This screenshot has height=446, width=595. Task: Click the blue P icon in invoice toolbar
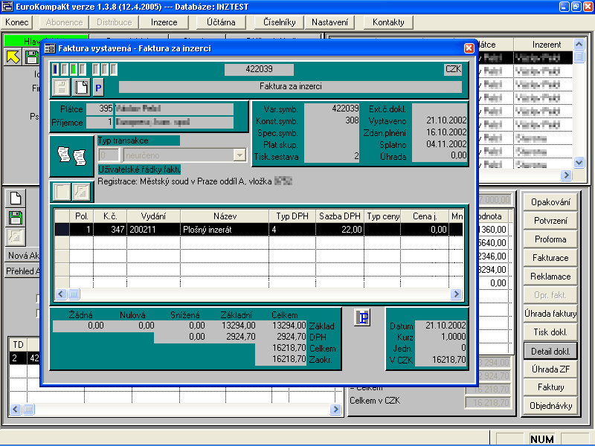[x=98, y=88]
